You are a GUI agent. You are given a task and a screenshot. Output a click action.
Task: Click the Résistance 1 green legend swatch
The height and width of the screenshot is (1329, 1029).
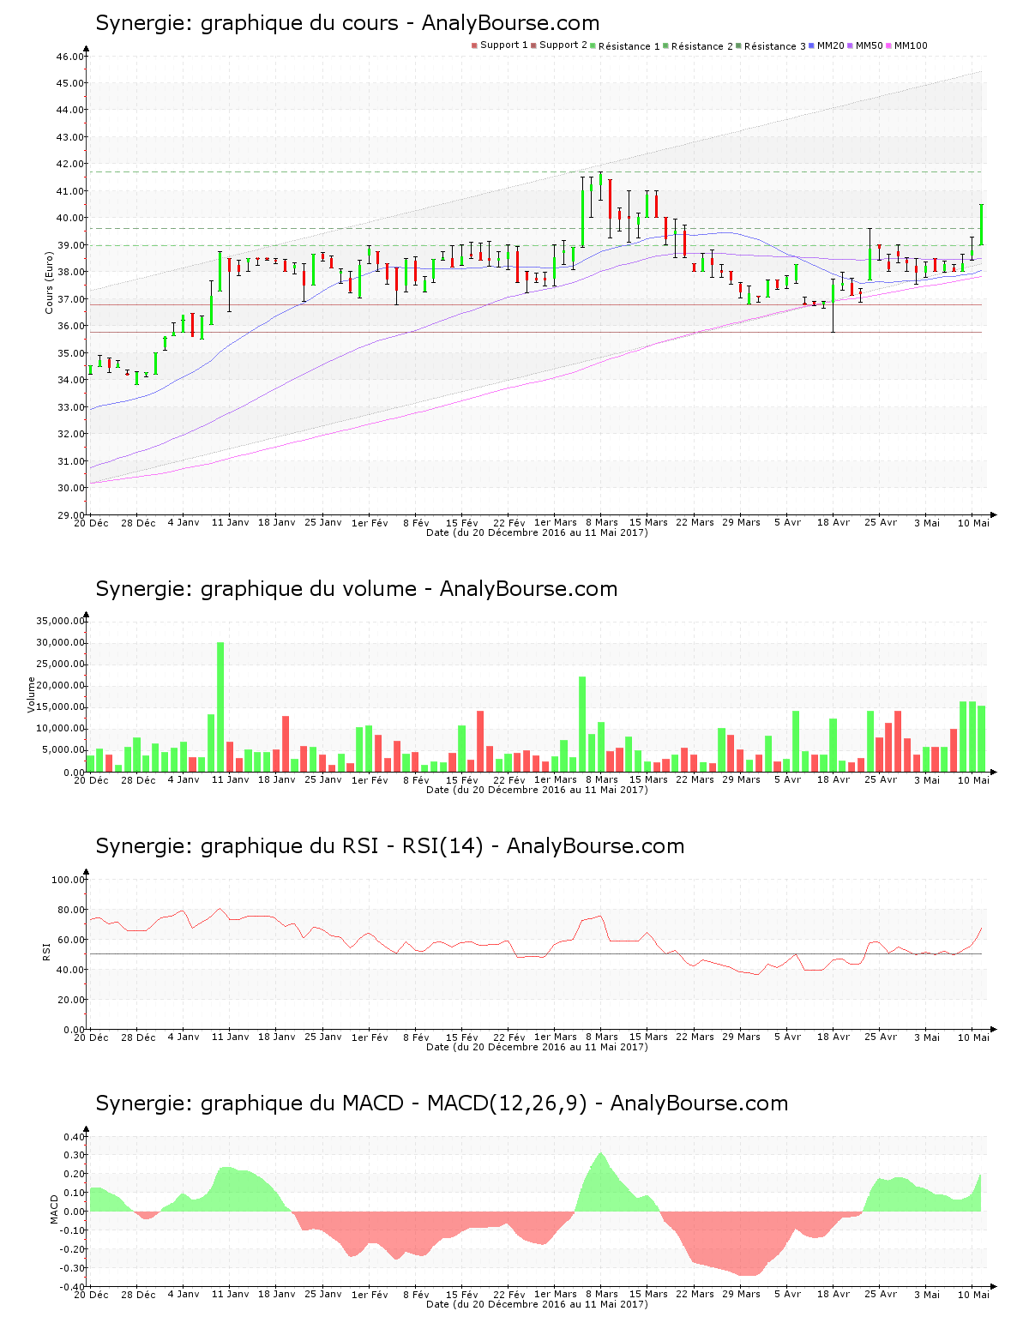tap(593, 45)
